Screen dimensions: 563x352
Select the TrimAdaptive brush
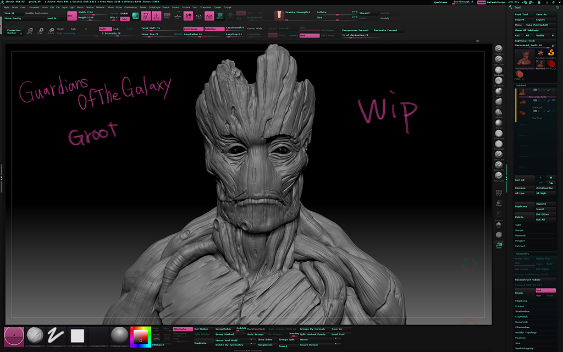tap(498, 144)
